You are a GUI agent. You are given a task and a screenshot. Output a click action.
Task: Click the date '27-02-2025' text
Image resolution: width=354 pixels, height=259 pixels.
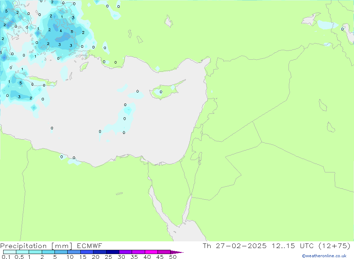click(241, 246)
